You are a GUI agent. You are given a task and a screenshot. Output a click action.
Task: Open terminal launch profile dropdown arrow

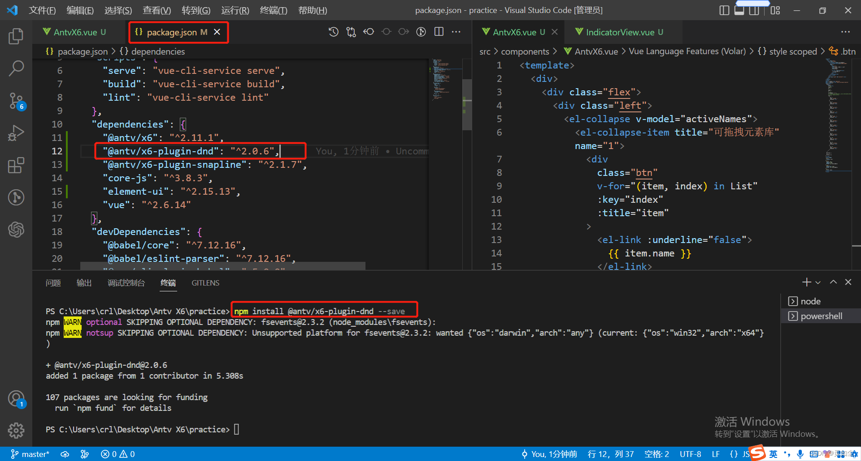pyautogui.click(x=818, y=282)
